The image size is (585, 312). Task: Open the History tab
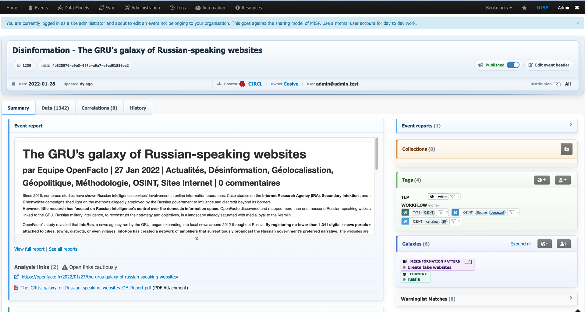tap(138, 108)
